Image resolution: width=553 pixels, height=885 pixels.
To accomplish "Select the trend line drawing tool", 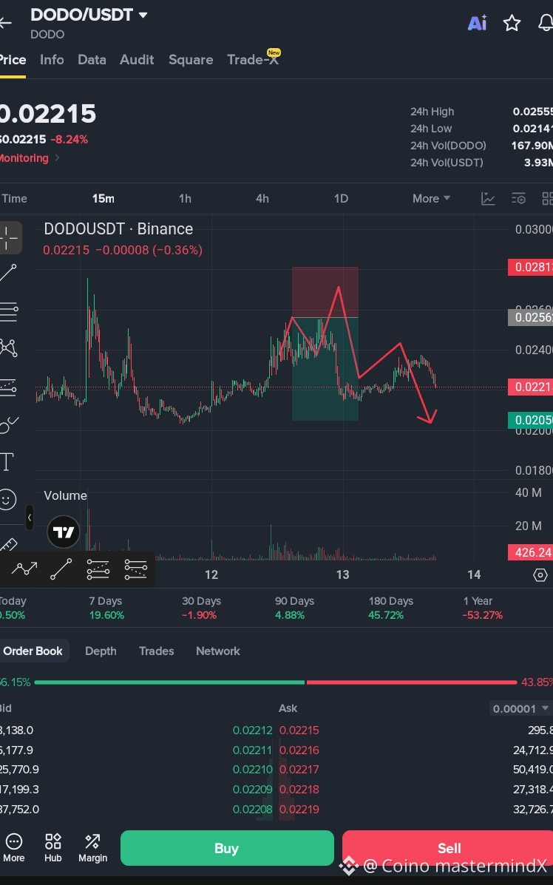I will [x=8, y=273].
